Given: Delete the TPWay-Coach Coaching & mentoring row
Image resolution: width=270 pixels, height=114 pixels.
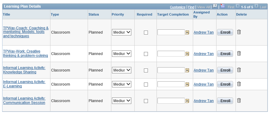Looking at the screenshot, I should coord(239,32).
